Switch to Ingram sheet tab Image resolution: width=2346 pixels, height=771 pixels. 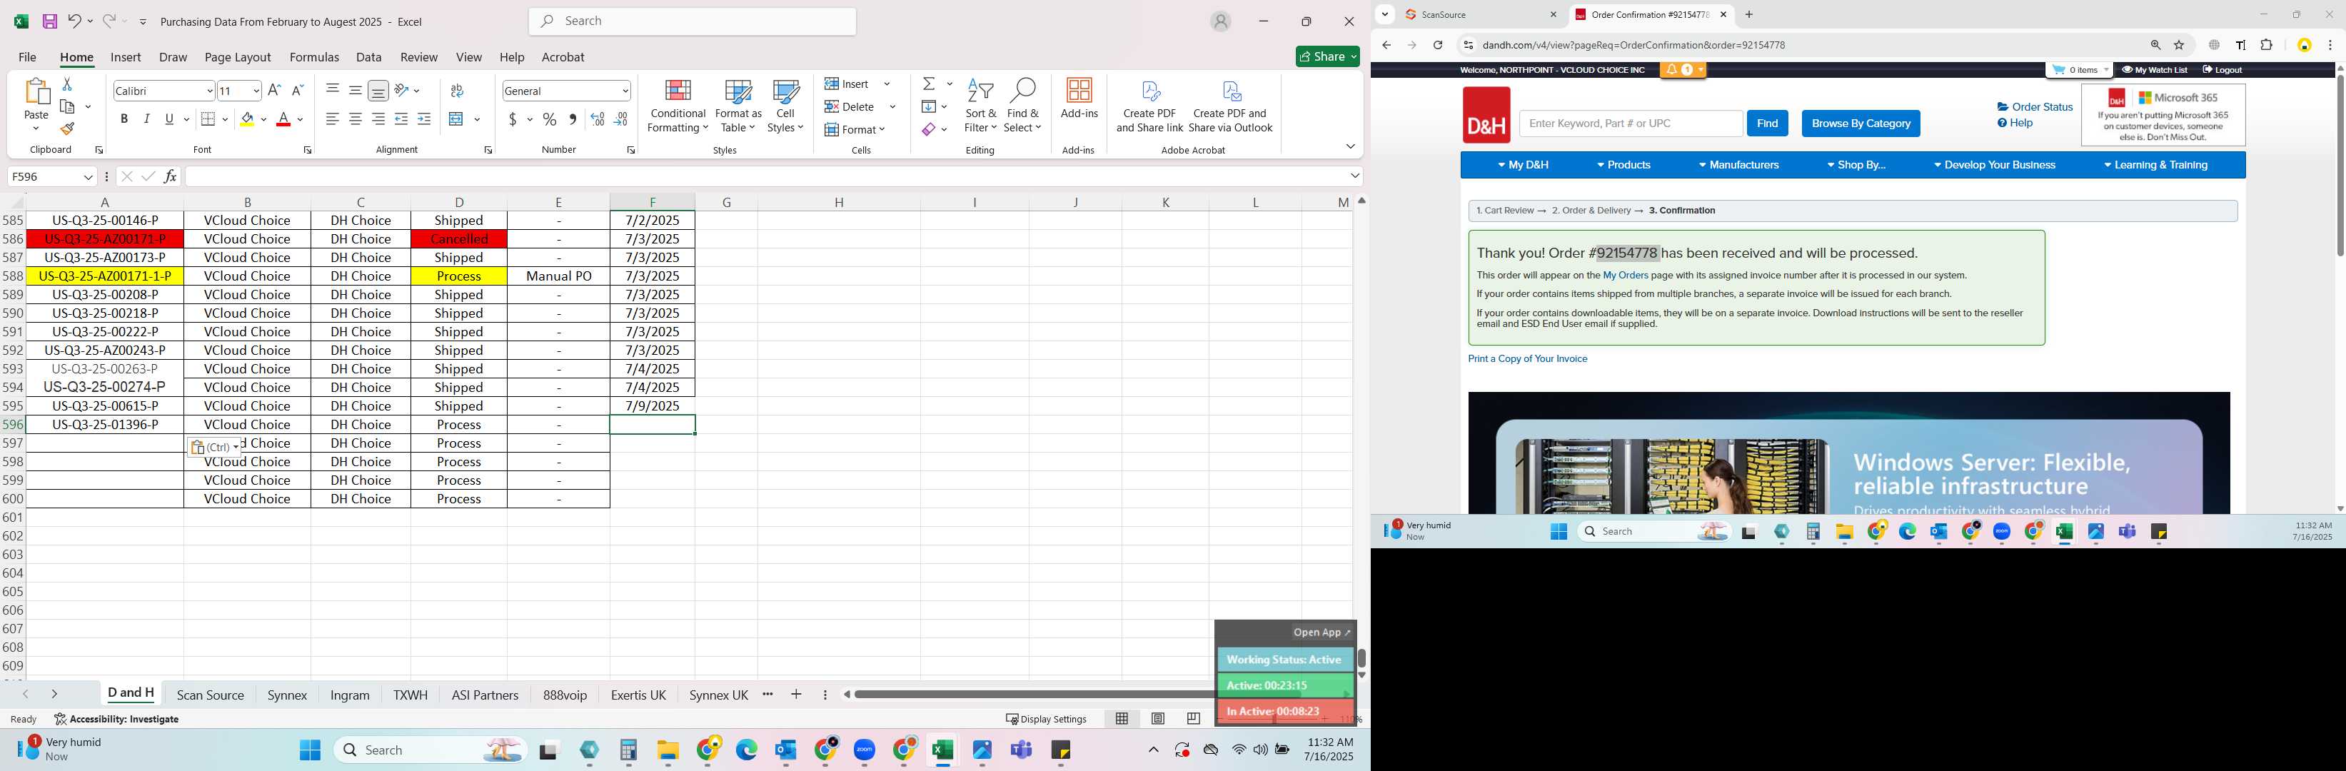pyautogui.click(x=350, y=695)
